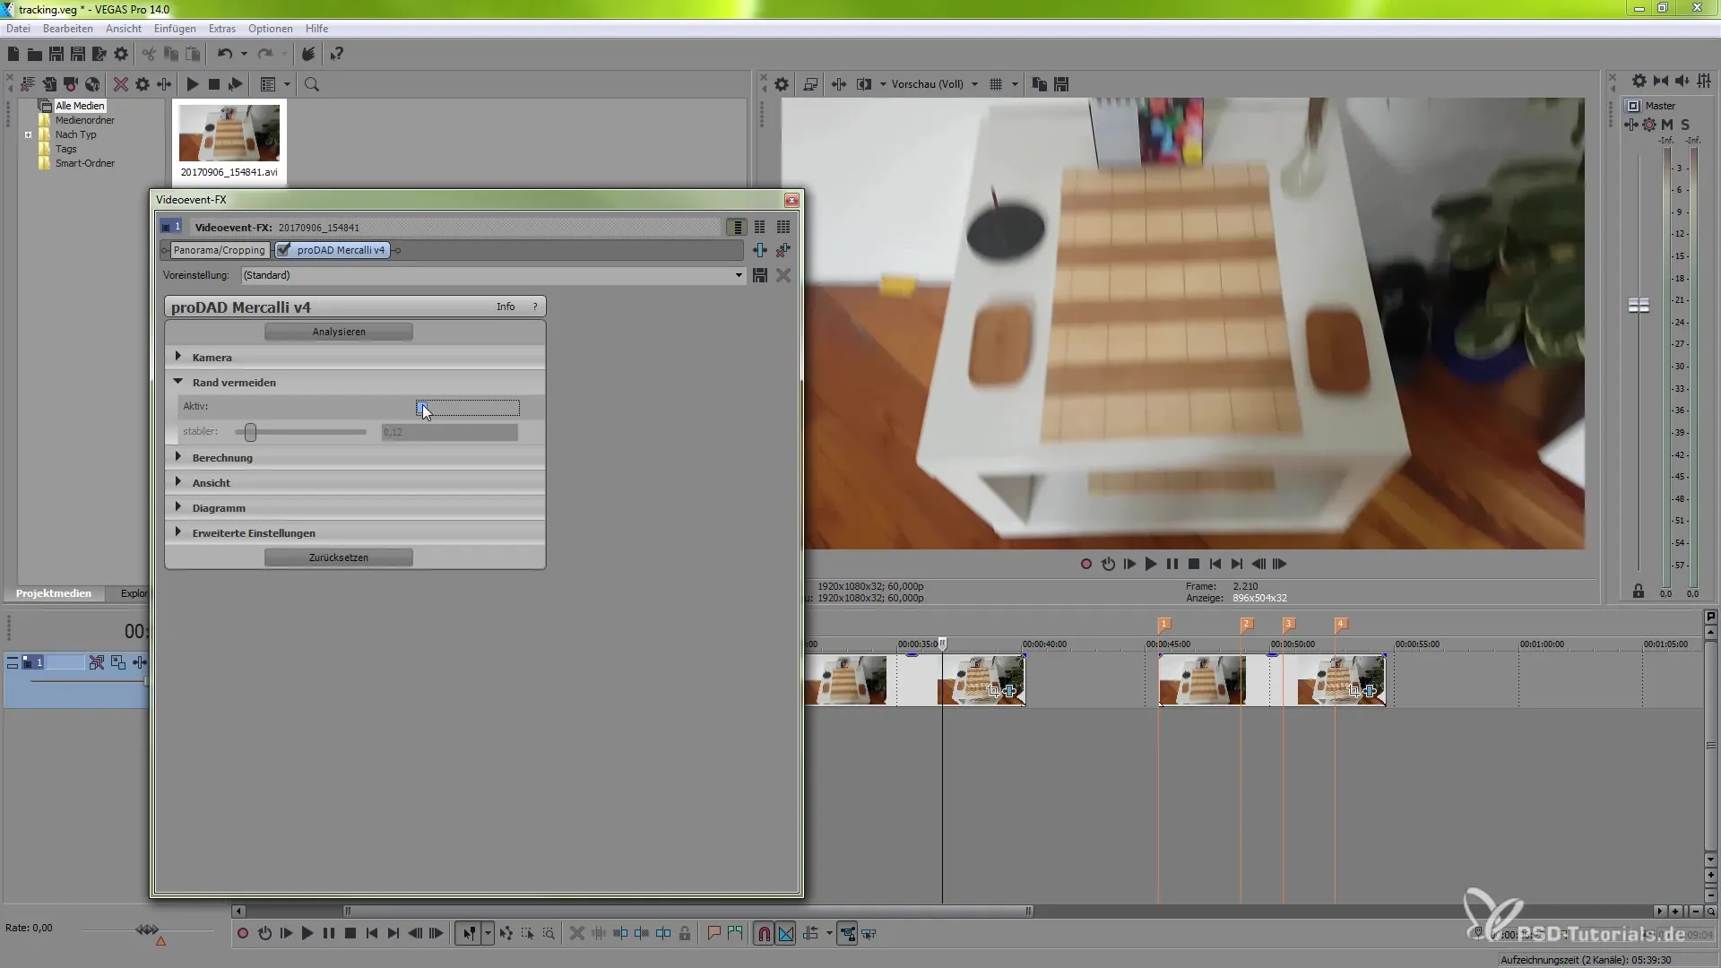Viewport: 1721px width, 968px height.
Task: Open the Ansicht menu
Action: 123,29
